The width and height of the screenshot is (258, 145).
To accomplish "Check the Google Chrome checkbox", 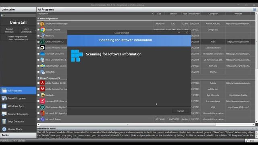I will (x=38, y=29).
